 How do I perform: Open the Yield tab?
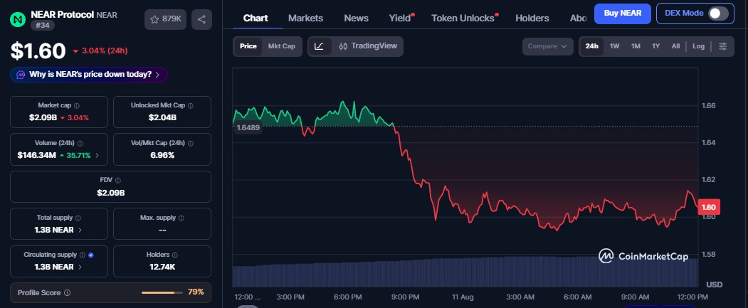click(x=400, y=18)
